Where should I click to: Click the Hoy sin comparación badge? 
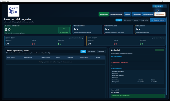point(64,30)
